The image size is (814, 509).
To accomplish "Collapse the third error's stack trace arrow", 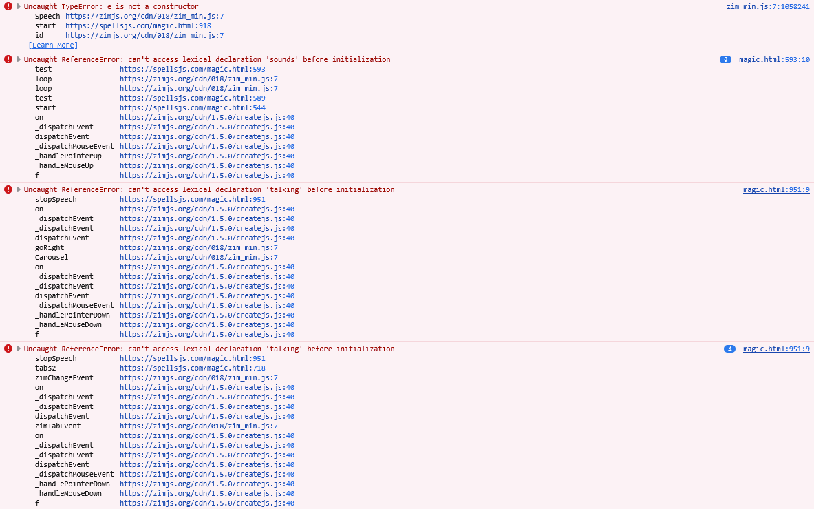I will [19, 189].
